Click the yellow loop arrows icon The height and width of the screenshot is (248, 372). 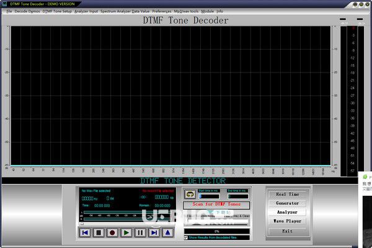(190, 194)
